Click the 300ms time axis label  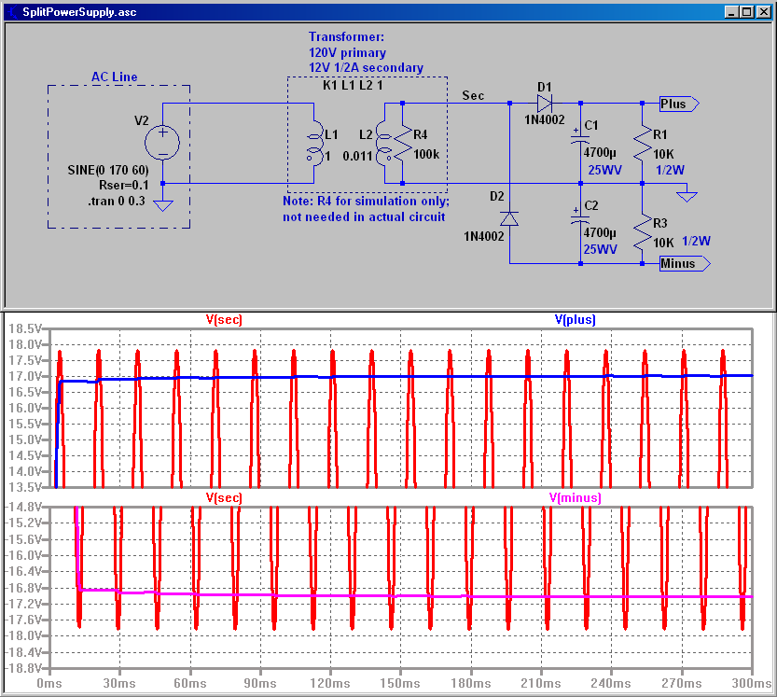click(751, 684)
